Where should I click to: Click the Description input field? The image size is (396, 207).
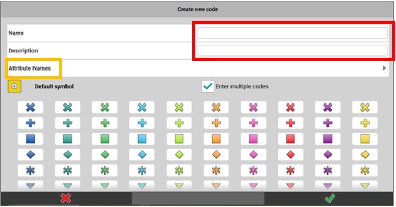tap(292, 51)
